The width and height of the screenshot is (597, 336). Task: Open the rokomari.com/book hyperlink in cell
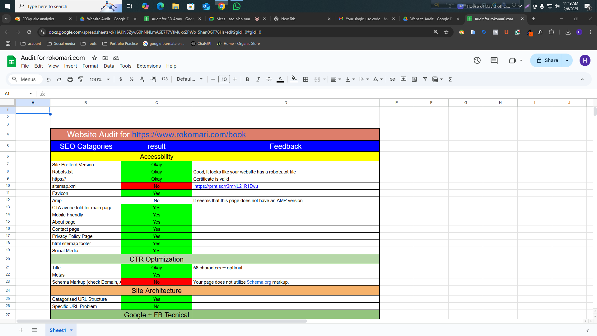(x=189, y=134)
